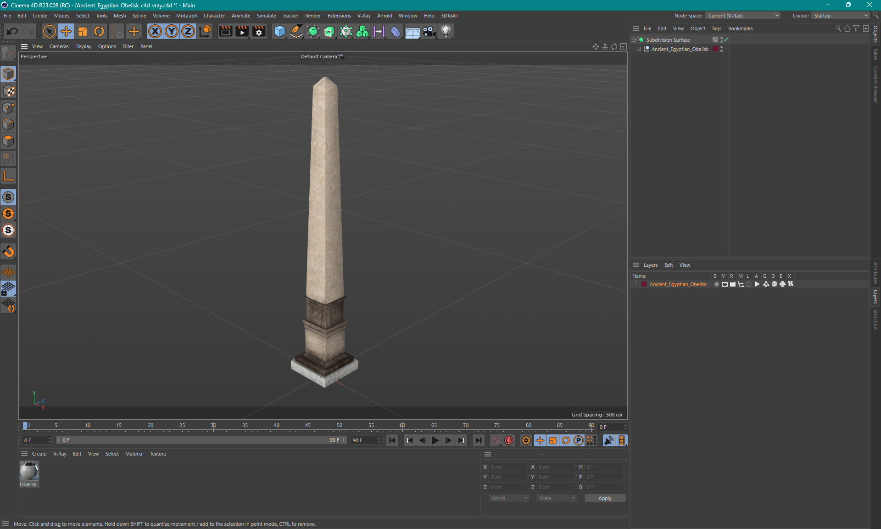Open the Layout Startup dropdown
Screen dimensions: 881x529
(x=841, y=16)
